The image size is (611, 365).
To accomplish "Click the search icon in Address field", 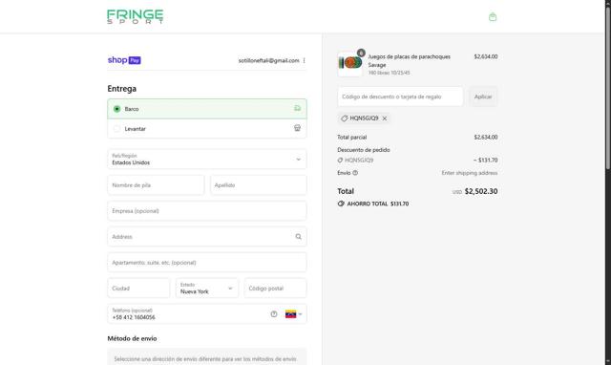I will 298,236.
